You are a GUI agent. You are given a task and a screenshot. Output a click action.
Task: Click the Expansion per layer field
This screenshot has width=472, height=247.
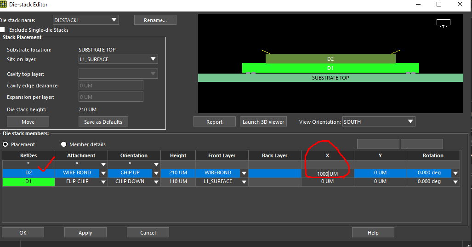pyautogui.click(x=111, y=97)
